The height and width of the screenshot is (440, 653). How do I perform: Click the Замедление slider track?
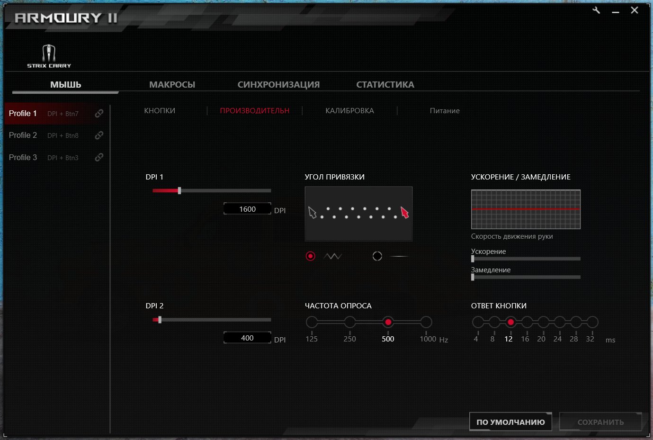coord(526,277)
